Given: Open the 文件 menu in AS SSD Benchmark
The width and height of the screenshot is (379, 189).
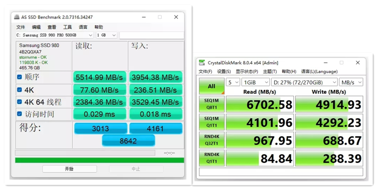Looking at the screenshot, I should click(x=20, y=27).
